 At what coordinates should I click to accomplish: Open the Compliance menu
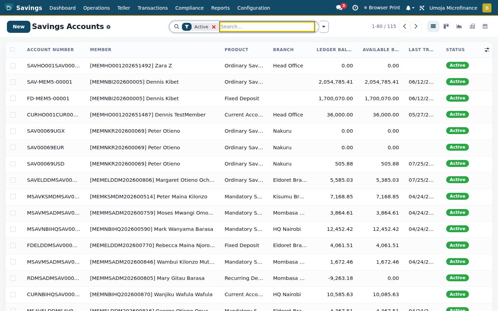coord(189,8)
